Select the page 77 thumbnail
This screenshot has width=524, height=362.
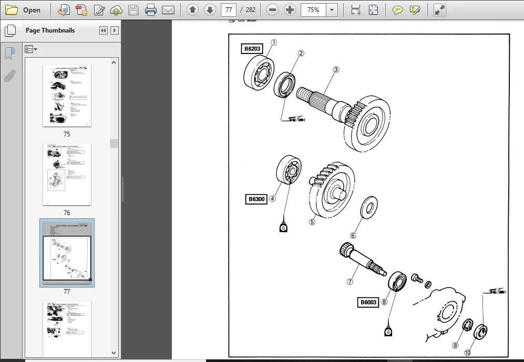(x=67, y=252)
